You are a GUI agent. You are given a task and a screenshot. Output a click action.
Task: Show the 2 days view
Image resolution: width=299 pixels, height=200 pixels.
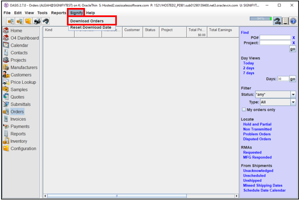coord(249,68)
